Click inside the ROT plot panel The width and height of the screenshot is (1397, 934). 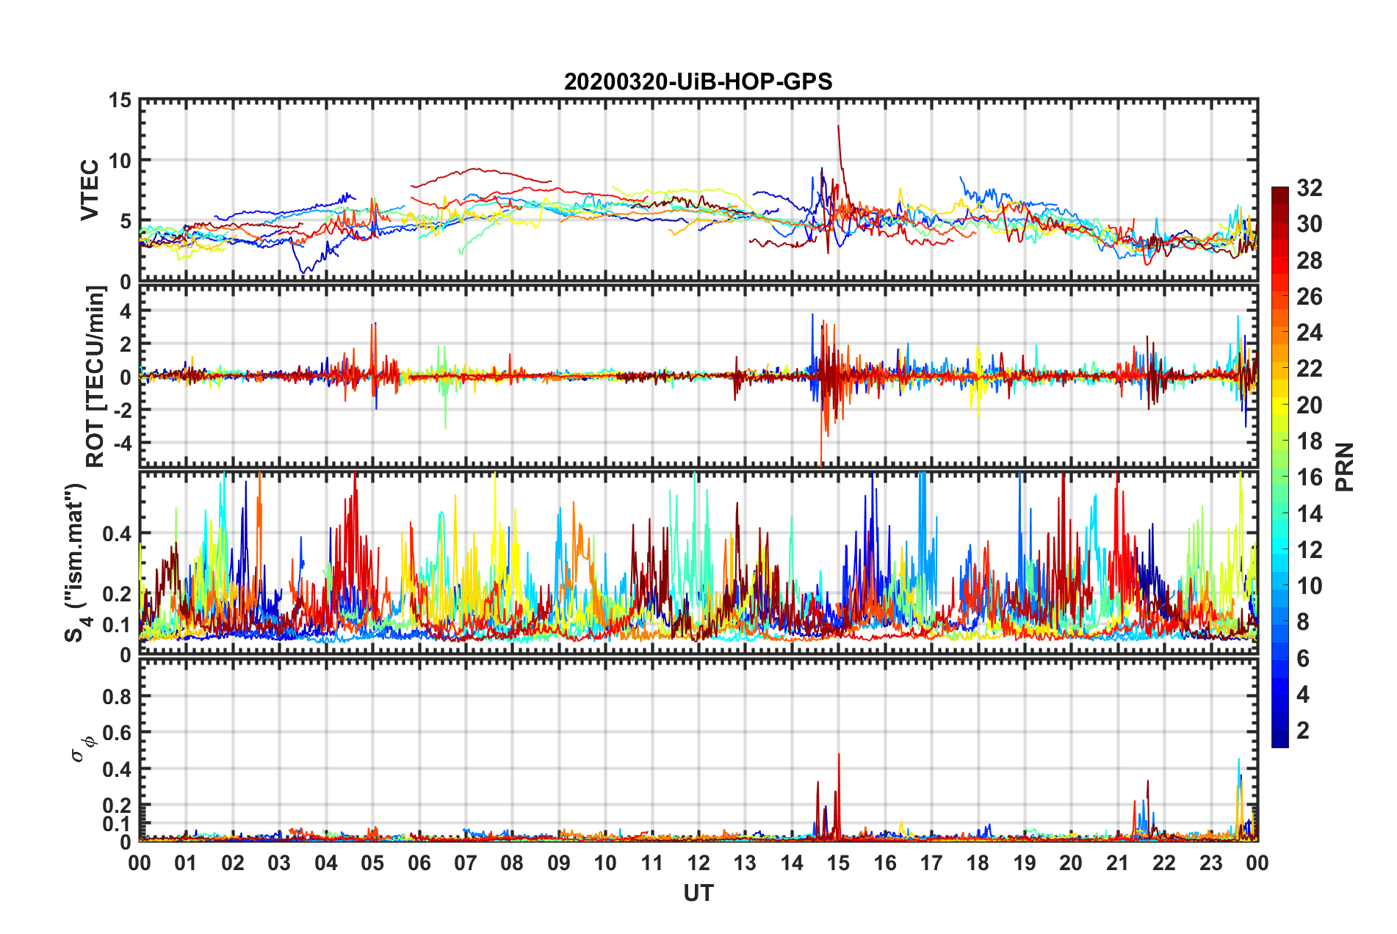click(x=698, y=376)
